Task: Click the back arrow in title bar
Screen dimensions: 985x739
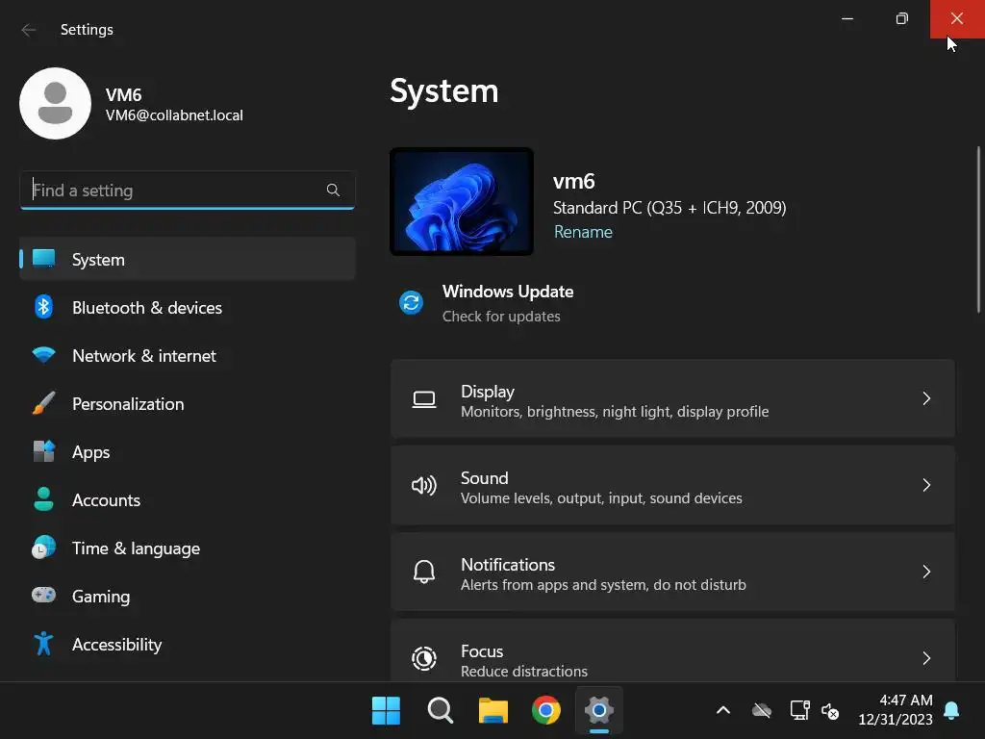Action: 28,30
